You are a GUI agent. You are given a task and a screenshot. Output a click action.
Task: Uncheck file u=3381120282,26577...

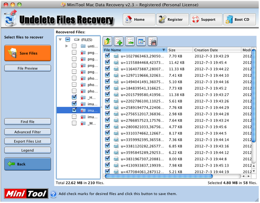point(107,146)
